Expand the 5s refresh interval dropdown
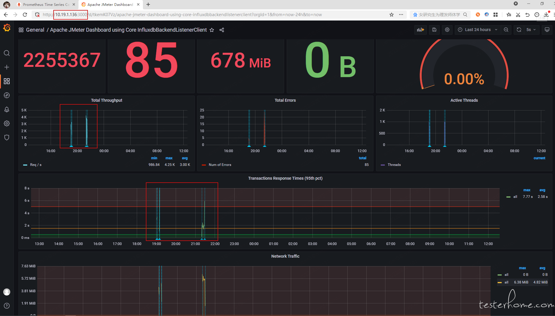This screenshot has width=555, height=316. pyautogui.click(x=532, y=30)
